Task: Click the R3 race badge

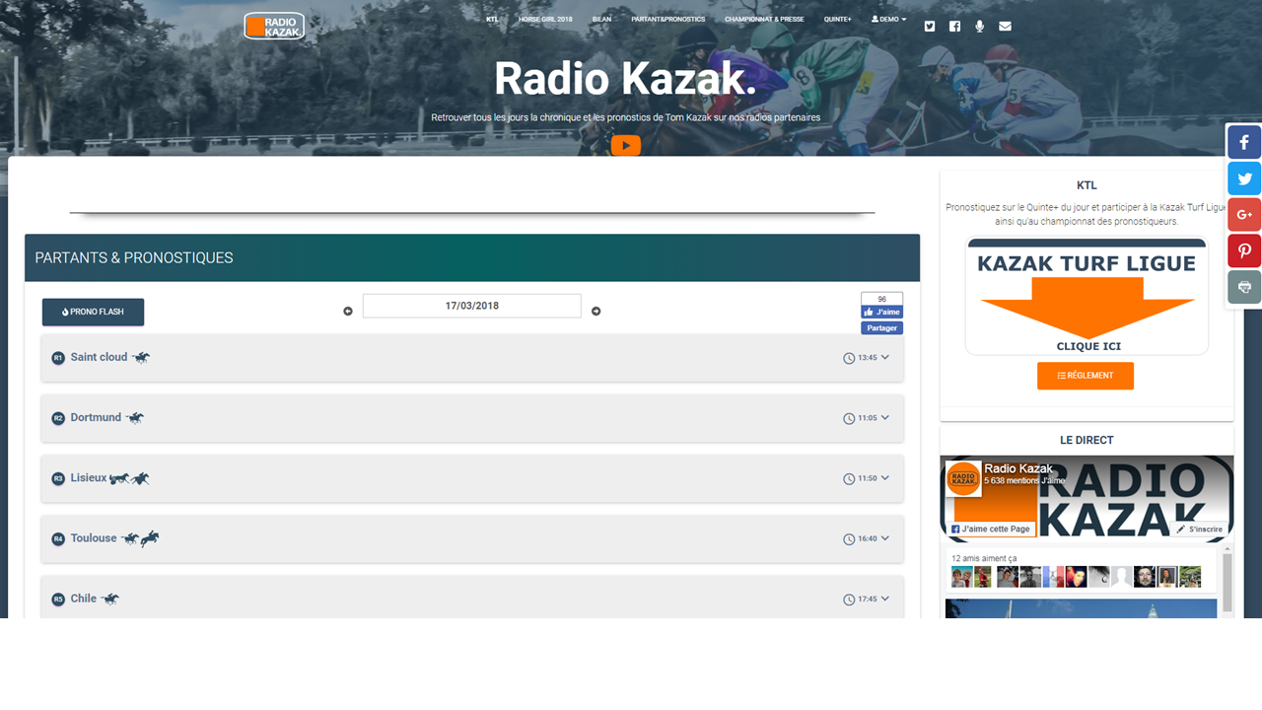Action: click(x=58, y=478)
